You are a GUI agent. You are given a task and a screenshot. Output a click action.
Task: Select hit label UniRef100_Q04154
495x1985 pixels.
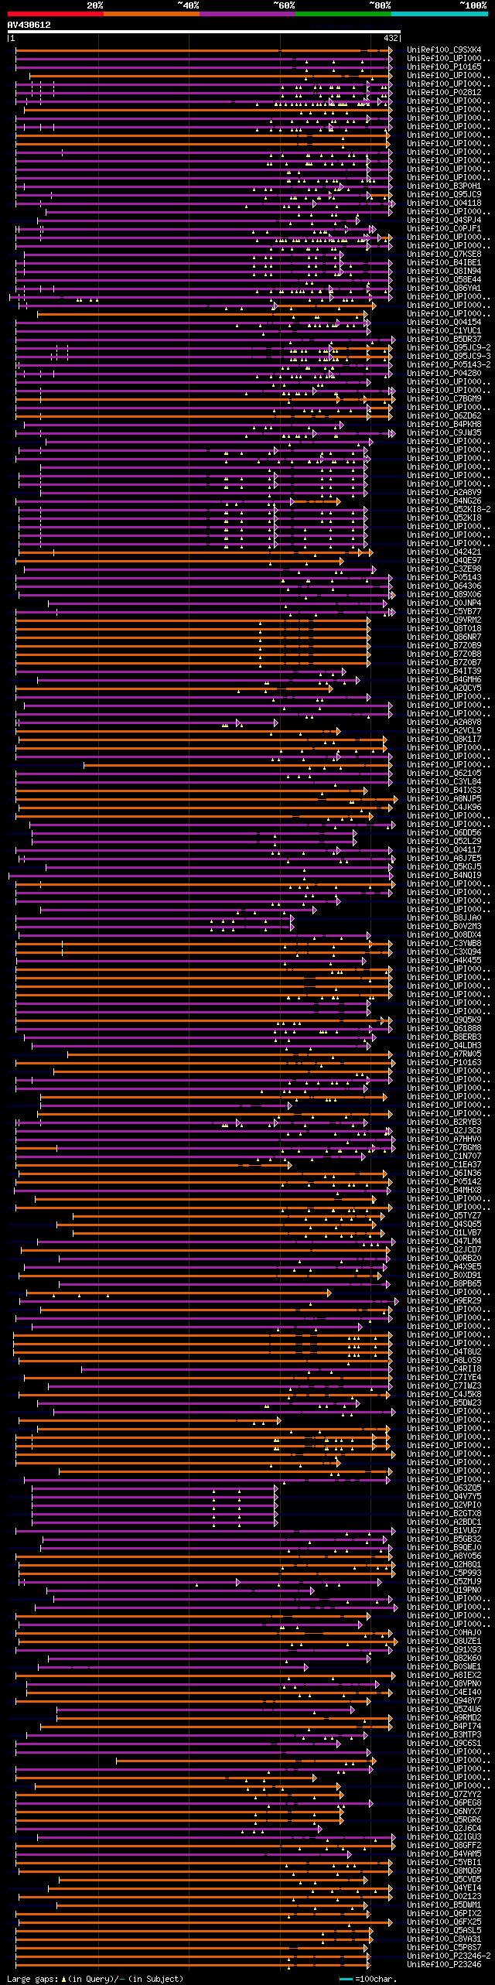coord(444,323)
